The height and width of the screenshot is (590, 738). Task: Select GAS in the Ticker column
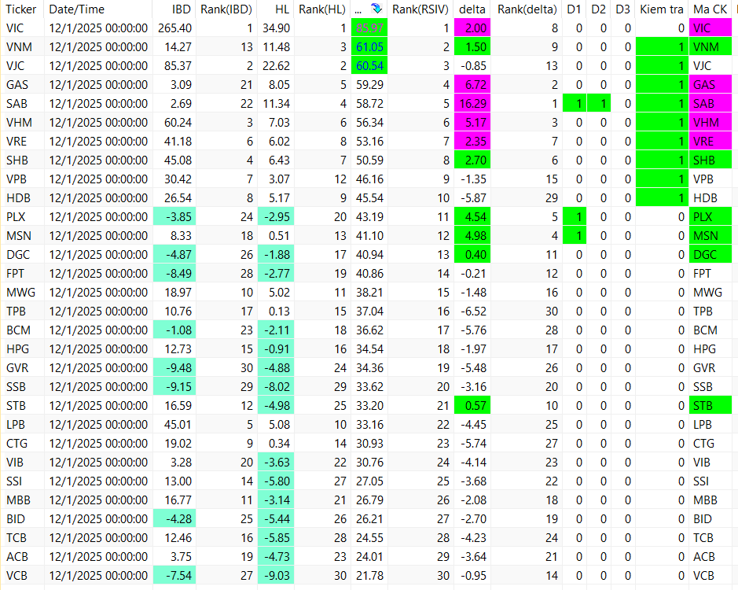[x=17, y=85]
